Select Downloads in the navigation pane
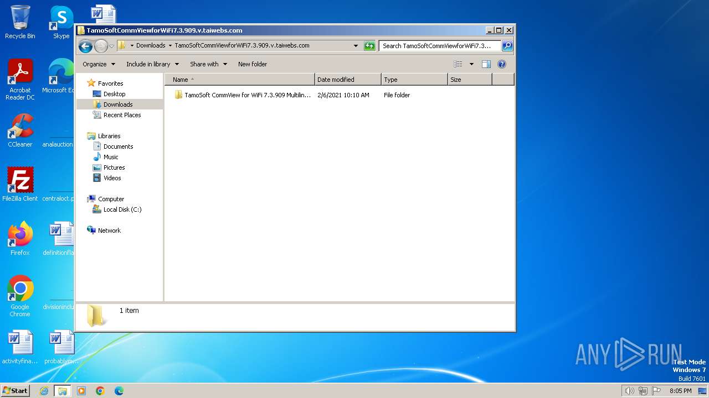 (118, 104)
